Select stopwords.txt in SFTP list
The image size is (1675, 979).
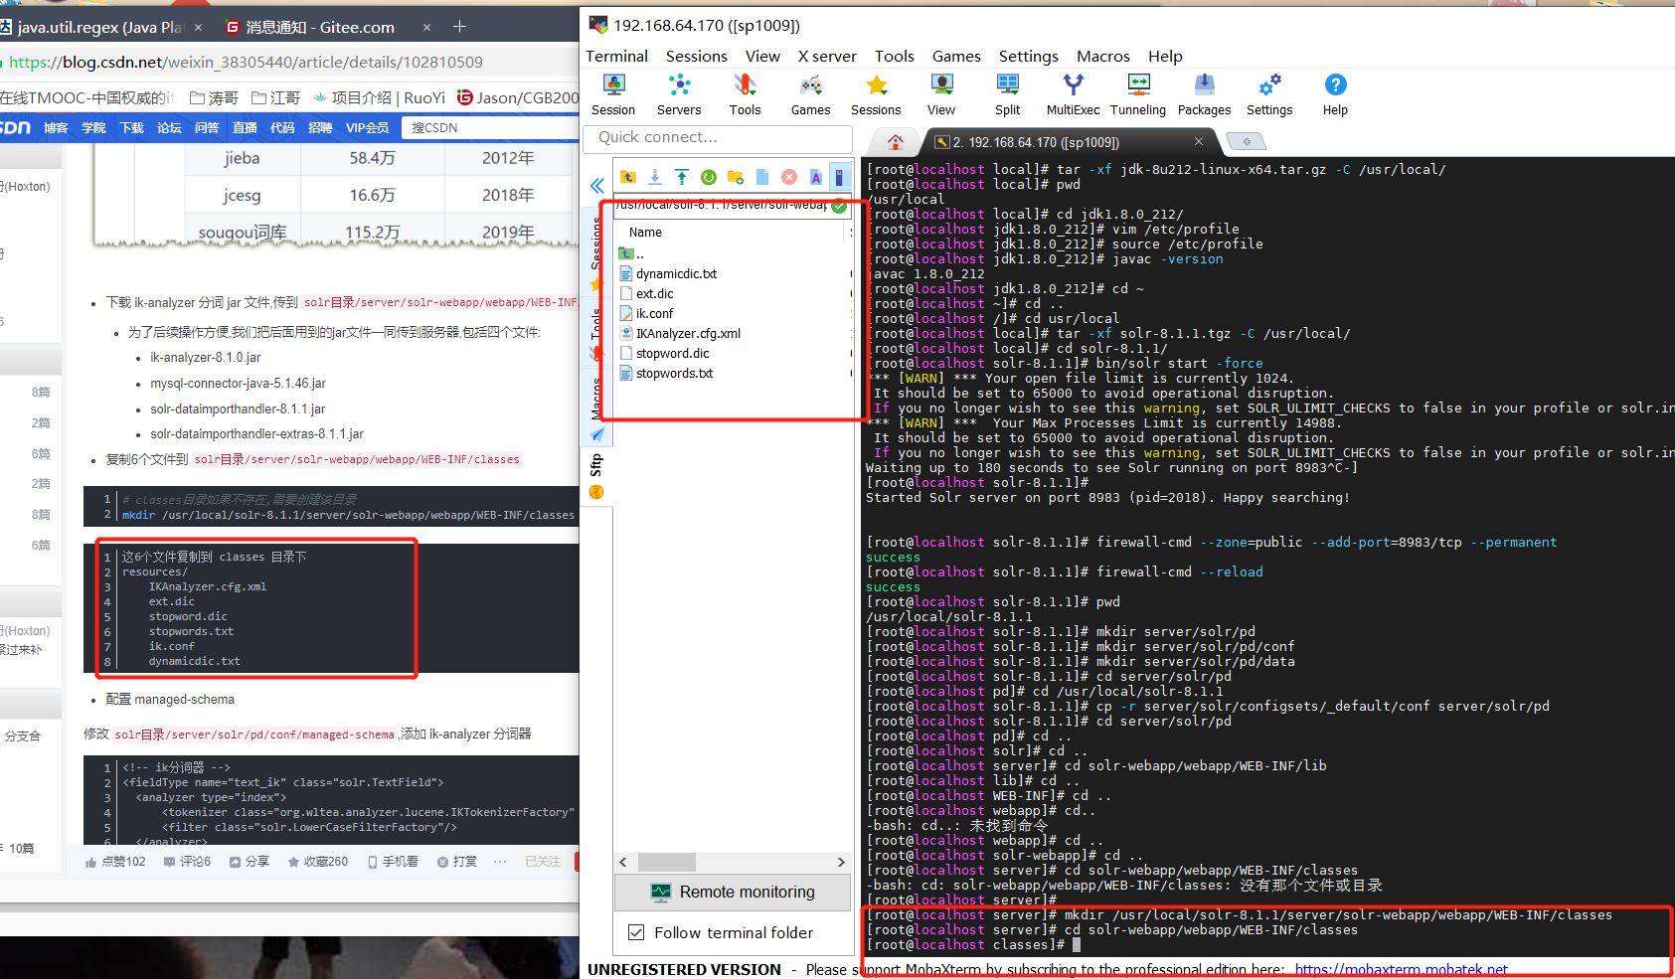(674, 374)
